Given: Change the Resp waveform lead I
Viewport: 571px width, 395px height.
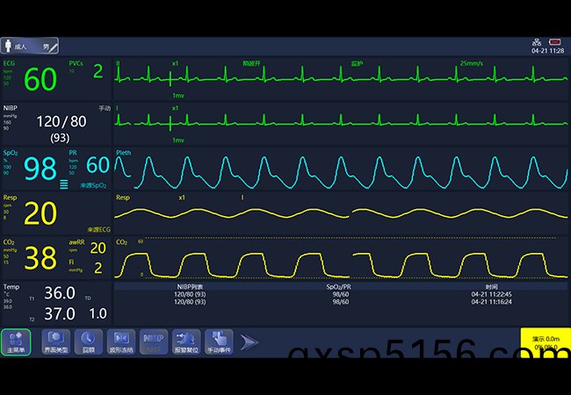Looking at the screenshot, I should [242, 197].
